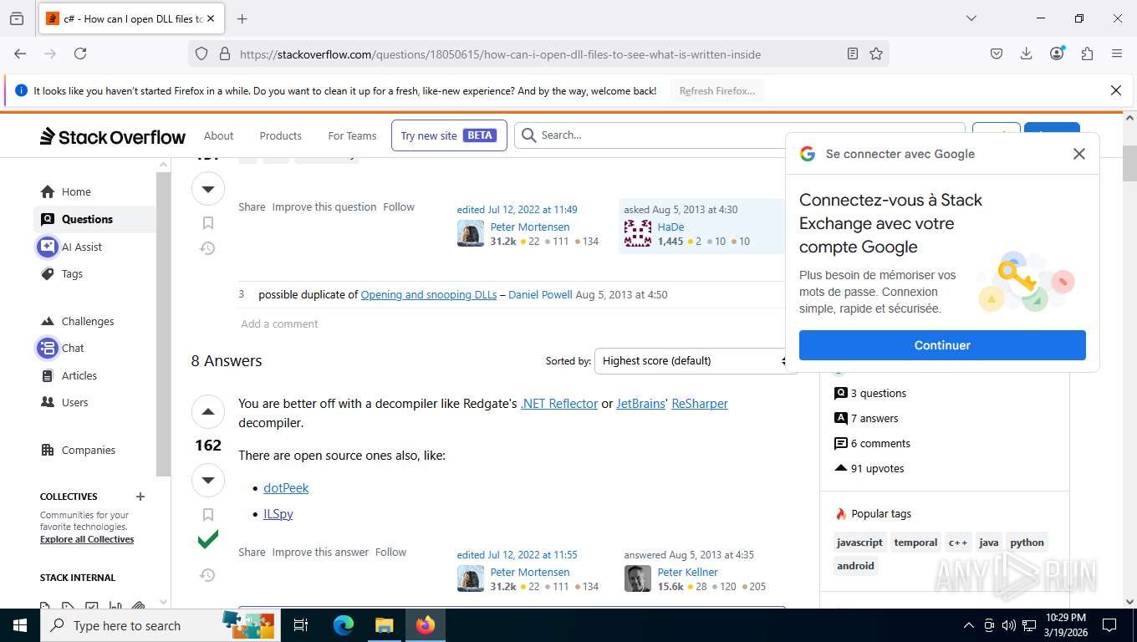Toggle reader view in address bar
This screenshot has height=642, width=1137.
[853, 53]
